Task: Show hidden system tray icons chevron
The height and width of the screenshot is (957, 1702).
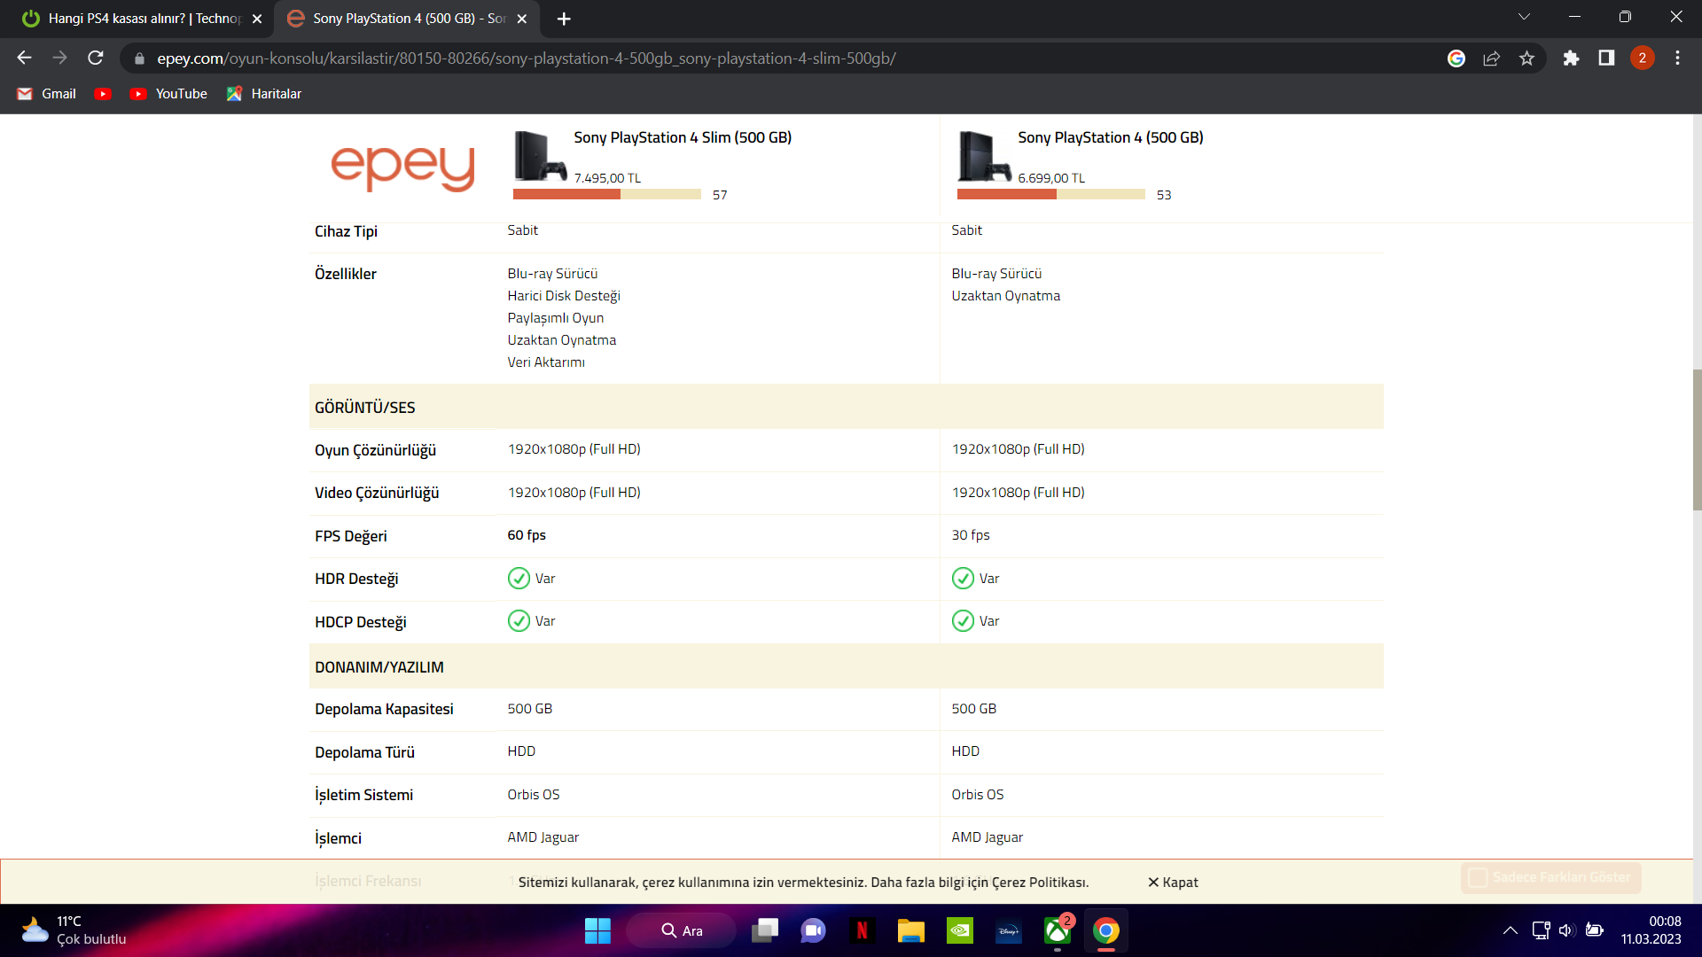Action: (x=1510, y=930)
